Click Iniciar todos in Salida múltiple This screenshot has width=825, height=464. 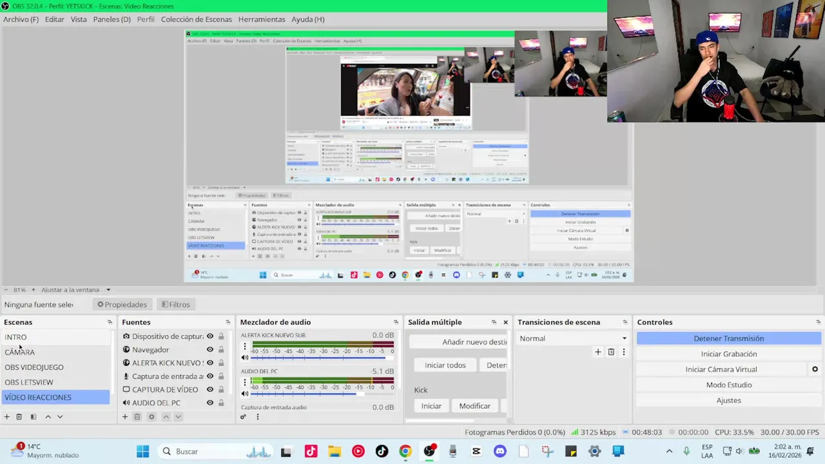click(445, 365)
